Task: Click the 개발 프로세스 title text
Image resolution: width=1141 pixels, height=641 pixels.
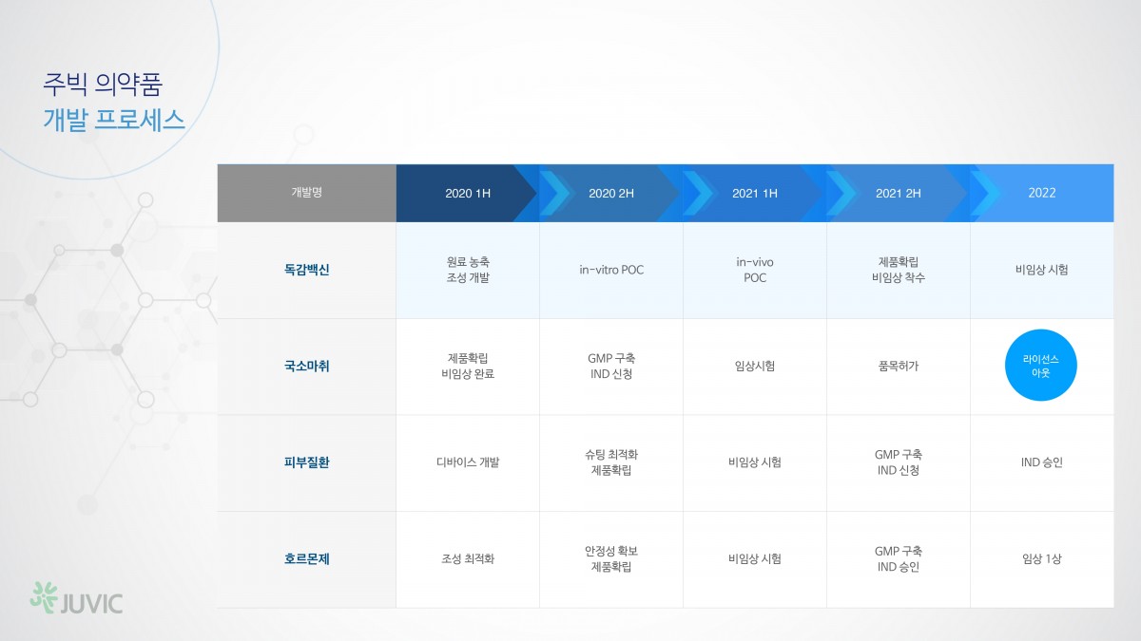Action: 114,121
